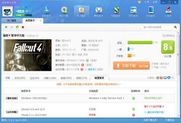
Task: Click the green refresh icon
Action: tap(18, 27)
